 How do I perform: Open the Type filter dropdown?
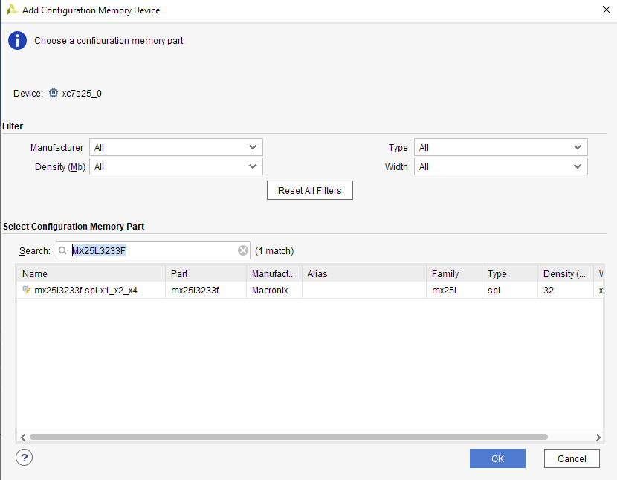tap(500, 147)
